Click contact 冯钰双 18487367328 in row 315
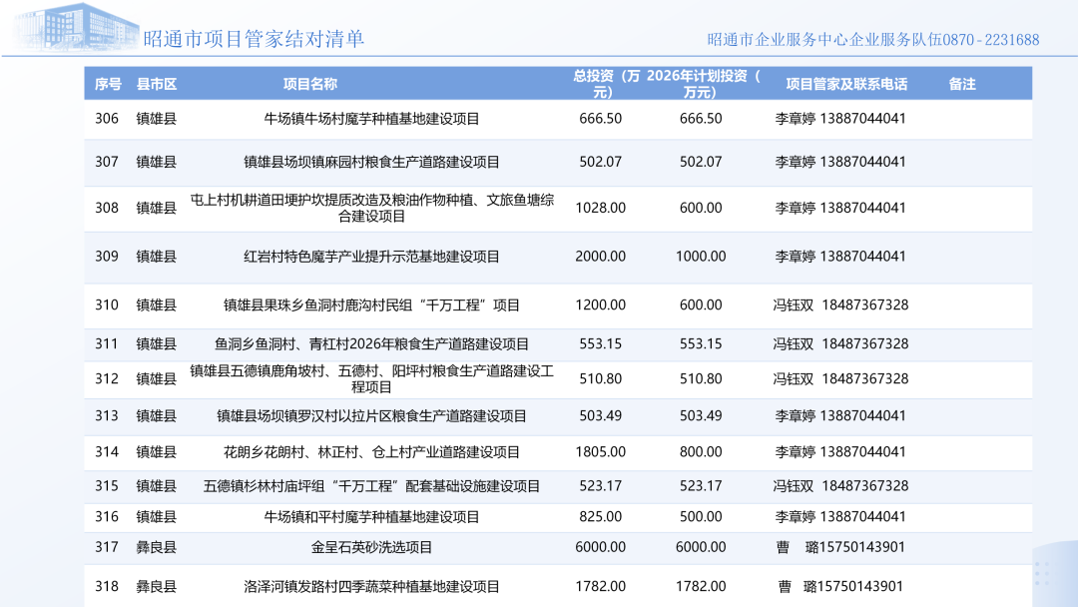Image resolution: width=1078 pixels, height=607 pixels. (840, 486)
